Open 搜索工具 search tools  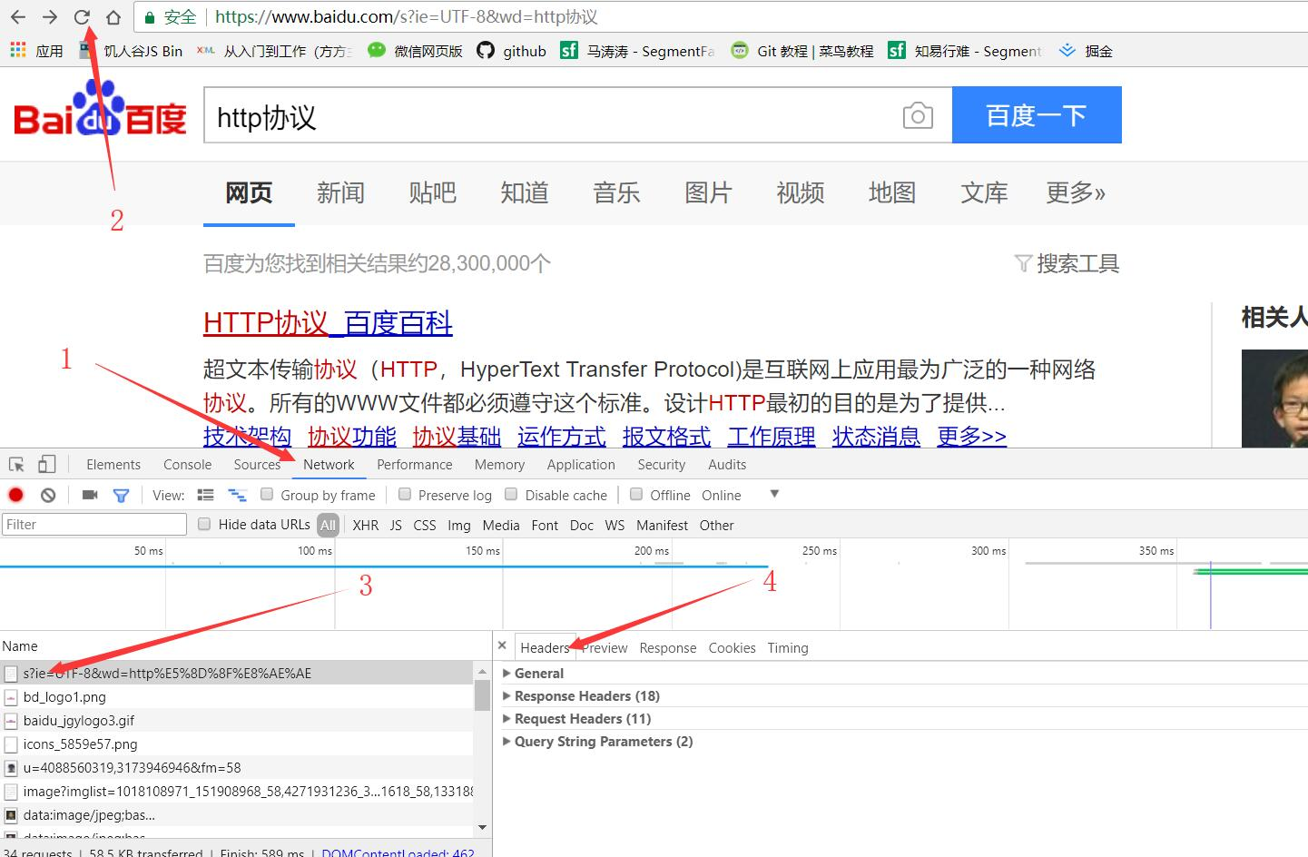coord(1067,263)
